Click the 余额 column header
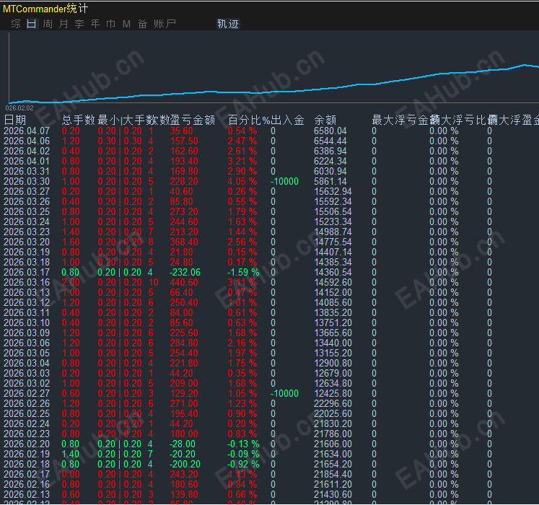 click(x=325, y=120)
